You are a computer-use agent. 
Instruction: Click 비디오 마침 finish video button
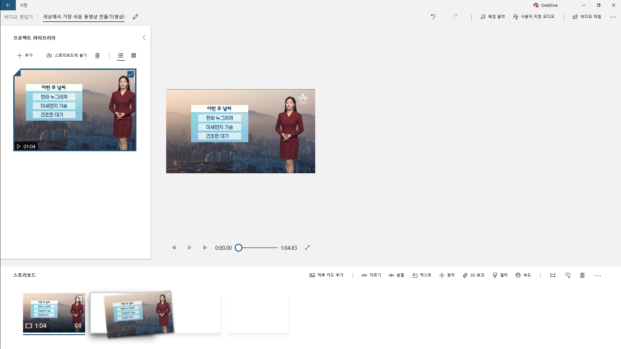pyautogui.click(x=587, y=17)
